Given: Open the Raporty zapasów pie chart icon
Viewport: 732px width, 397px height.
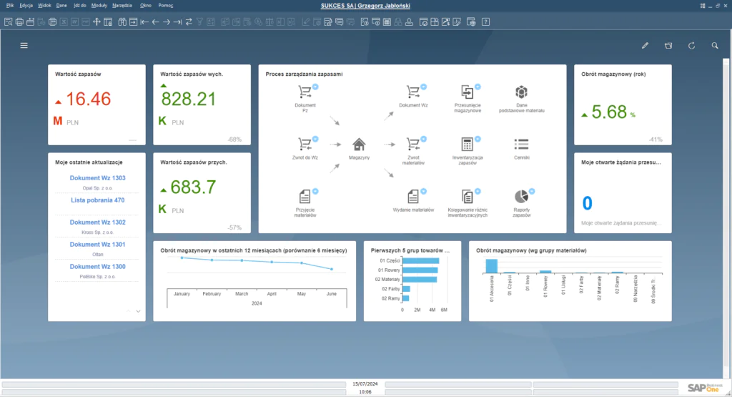Looking at the screenshot, I should [521, 196].
